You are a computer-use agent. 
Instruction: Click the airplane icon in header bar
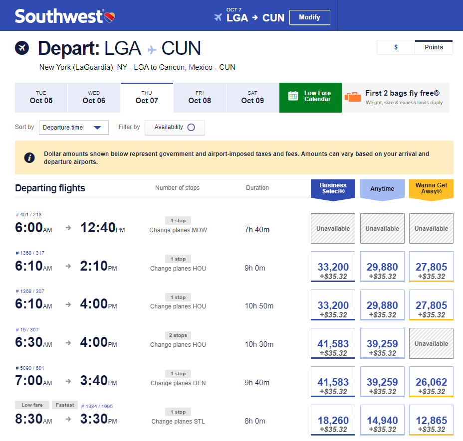[218, 17]
